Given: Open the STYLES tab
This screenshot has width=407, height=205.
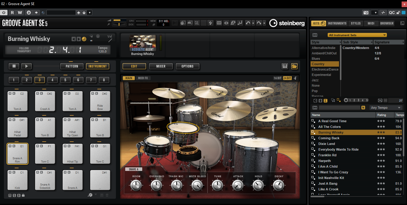Looking at the screenshot, I should [356, 23].
